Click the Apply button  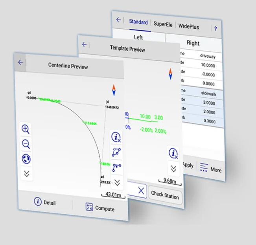pyautogui.click(x=188, y=165)
